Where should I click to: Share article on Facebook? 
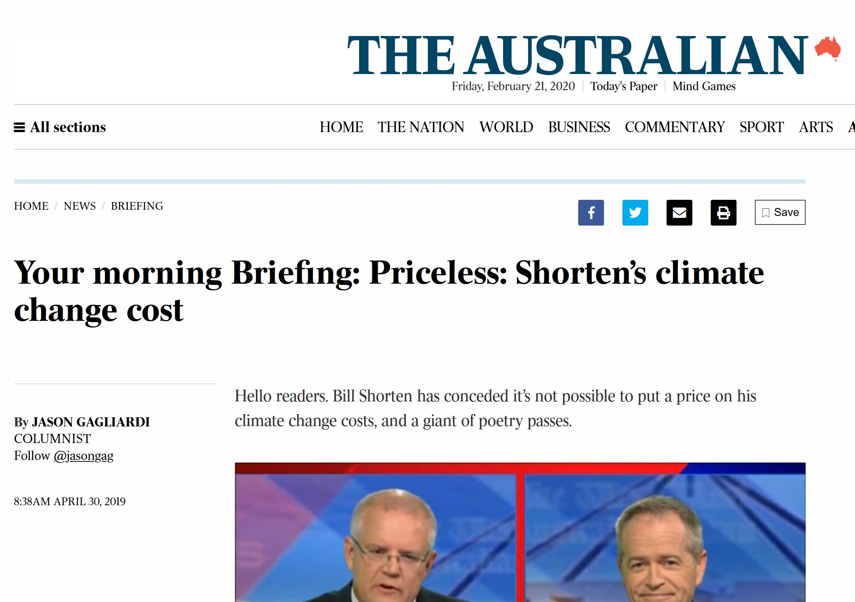(591, 212)
